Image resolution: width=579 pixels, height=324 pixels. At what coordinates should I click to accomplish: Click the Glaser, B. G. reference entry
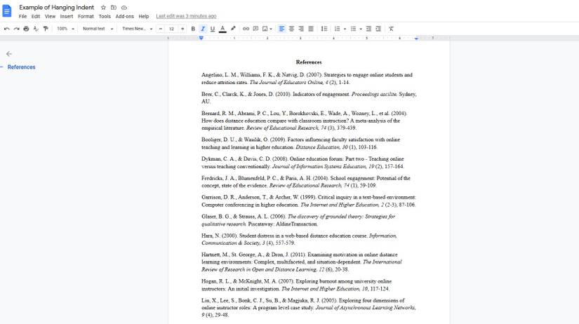[298, 220]
